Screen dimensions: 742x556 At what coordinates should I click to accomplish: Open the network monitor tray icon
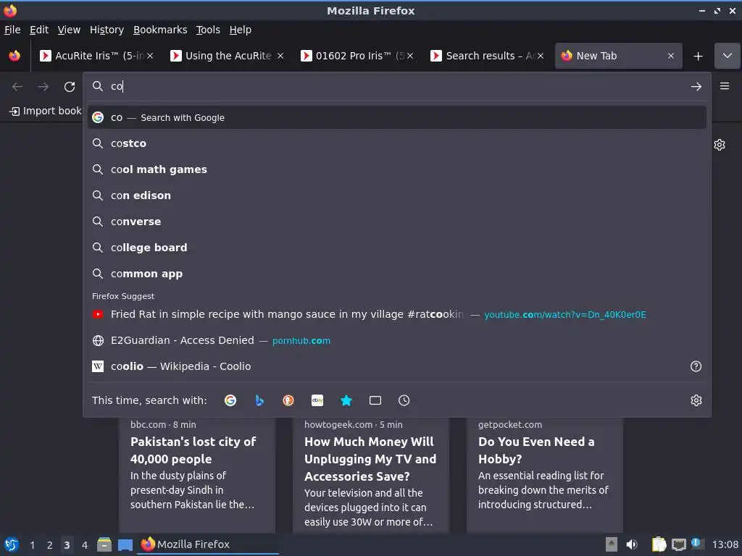coord(679,544)
